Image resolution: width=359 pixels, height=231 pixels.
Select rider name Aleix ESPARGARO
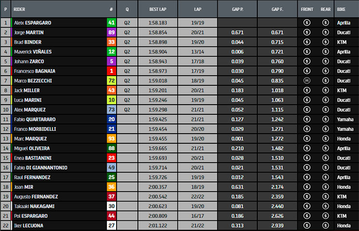coord(32,23)
